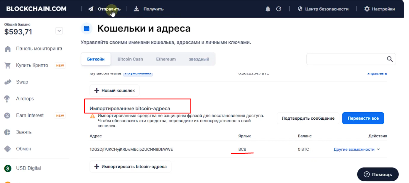Click the Баланс column header
The image size is (409, 183).
tap(305, 136)
